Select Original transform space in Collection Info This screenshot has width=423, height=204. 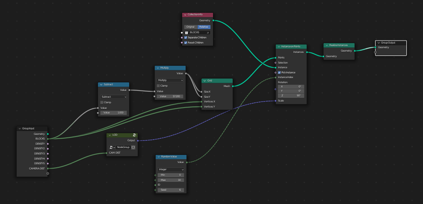[190, 27]
